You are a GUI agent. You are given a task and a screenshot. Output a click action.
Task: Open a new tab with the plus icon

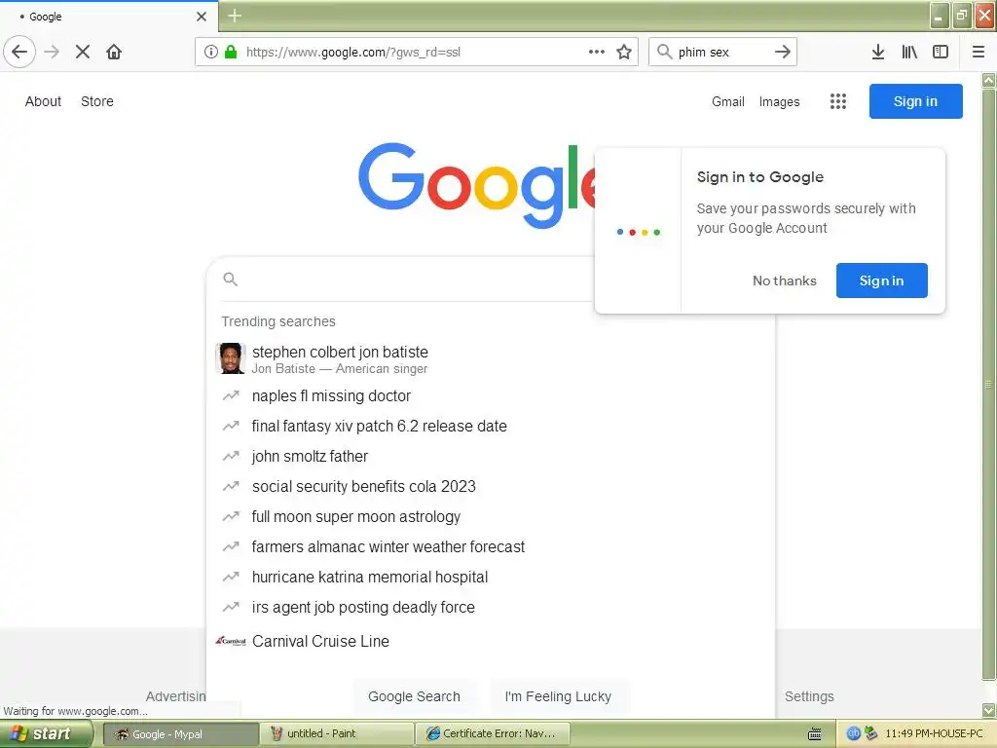pyautogui.click(x=235, y=16)
